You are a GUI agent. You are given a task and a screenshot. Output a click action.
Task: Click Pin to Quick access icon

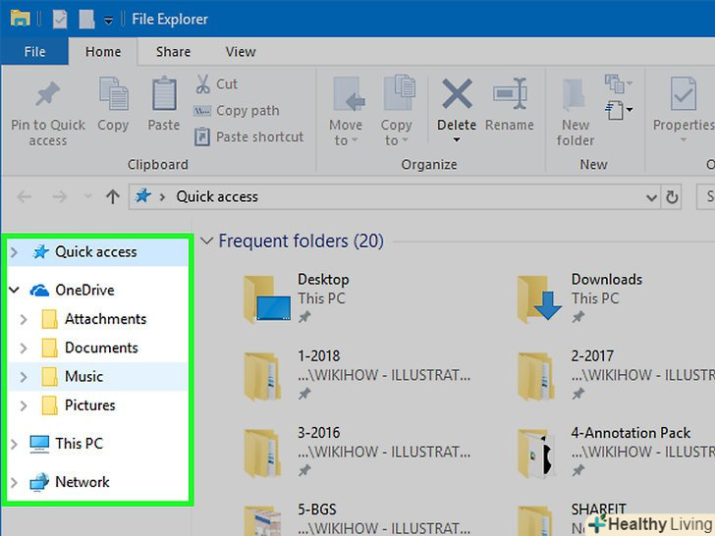click(48, 93)
